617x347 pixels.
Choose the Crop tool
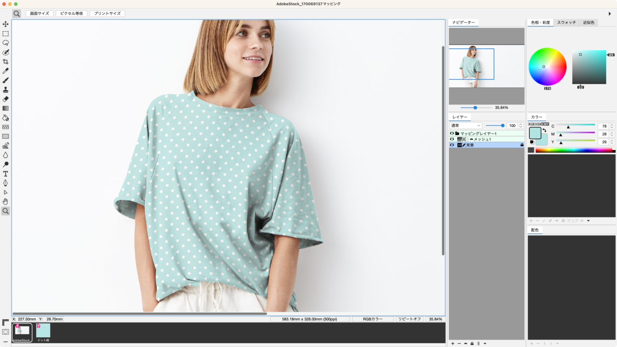(6, 62)
